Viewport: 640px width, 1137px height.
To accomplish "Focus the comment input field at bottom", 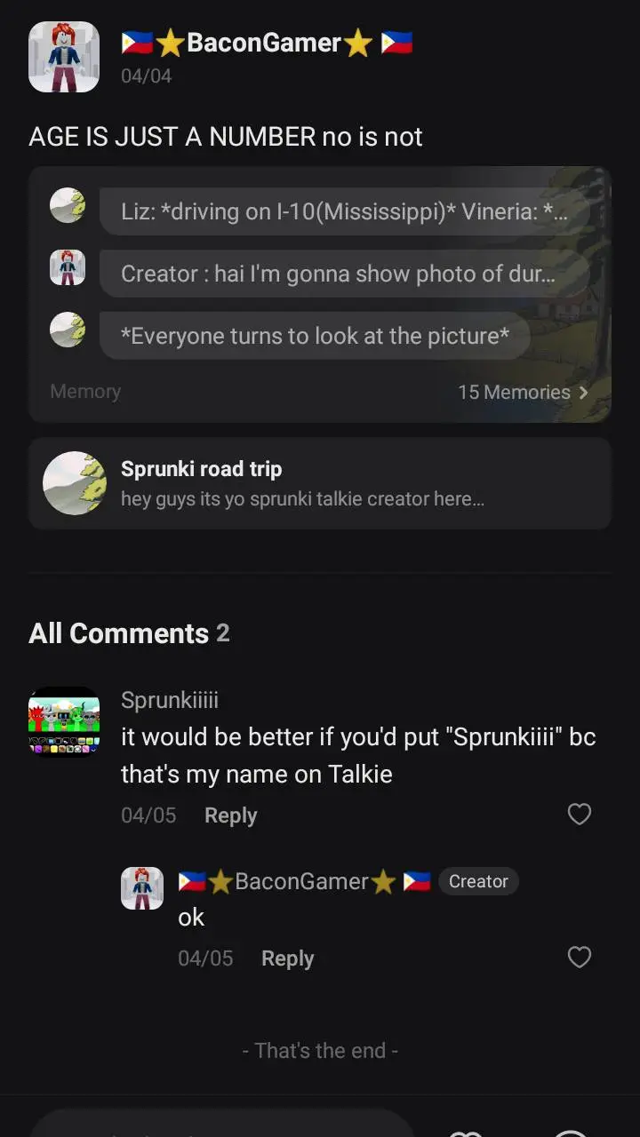I will click(x=222, y=1124).
